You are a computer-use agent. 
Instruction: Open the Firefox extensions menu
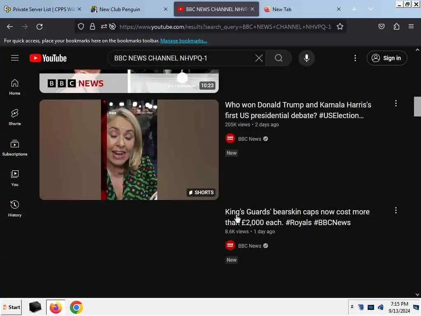pyautogui.click(x=396, y=26)
